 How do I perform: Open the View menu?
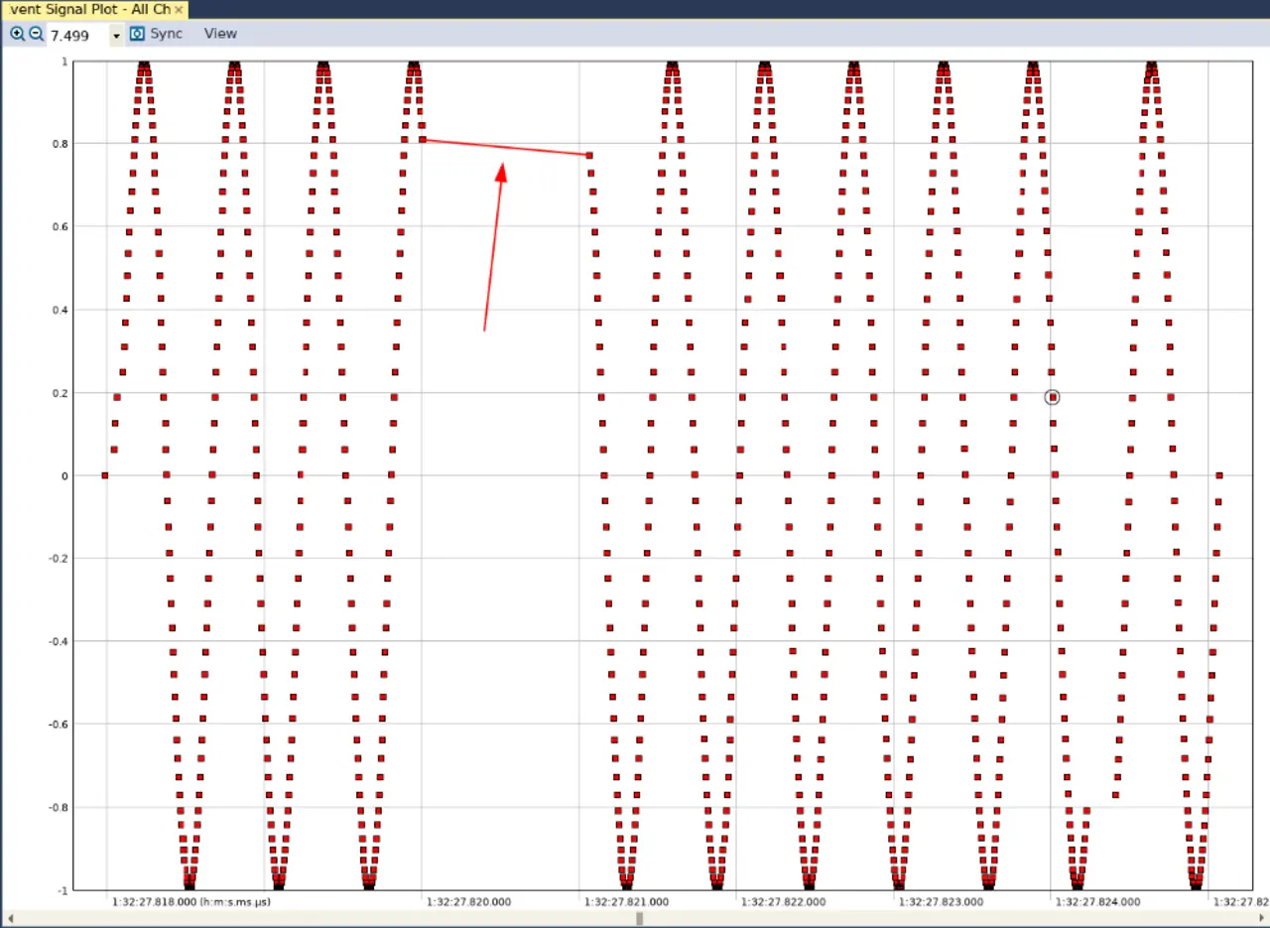pyautogui.click(x=220, y=34)
